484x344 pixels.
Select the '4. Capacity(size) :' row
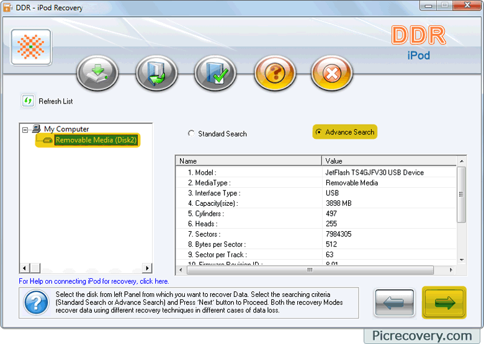(213, 203)
